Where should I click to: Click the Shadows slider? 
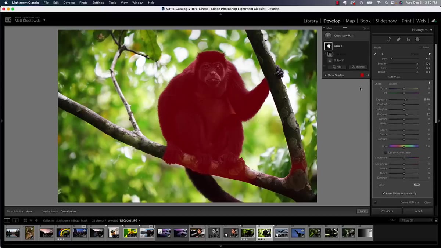click(x=404, y=114)
